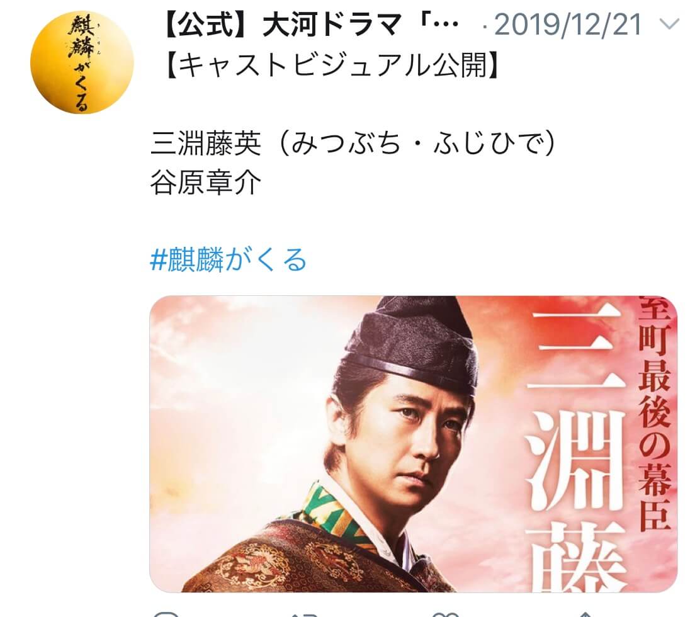Click the 谷原章介 actor name text
The height and width of the screenshot is (617, 695).
click(206, 183)
